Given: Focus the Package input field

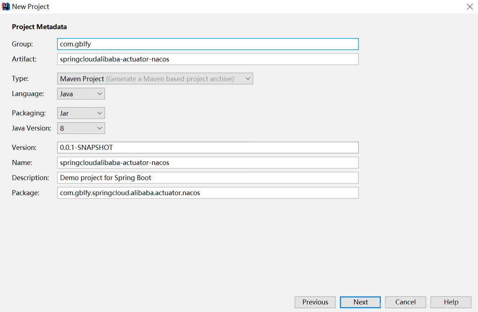Looking at the screenshot, I should coord(208,193).
